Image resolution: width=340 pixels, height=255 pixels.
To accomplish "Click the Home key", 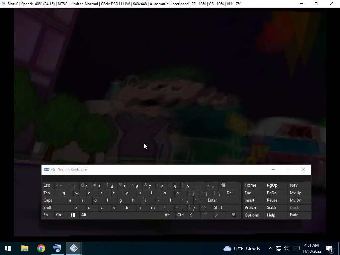I will [253, 185].
